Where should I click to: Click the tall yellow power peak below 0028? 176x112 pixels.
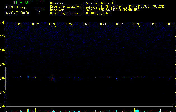coord(135,110)
